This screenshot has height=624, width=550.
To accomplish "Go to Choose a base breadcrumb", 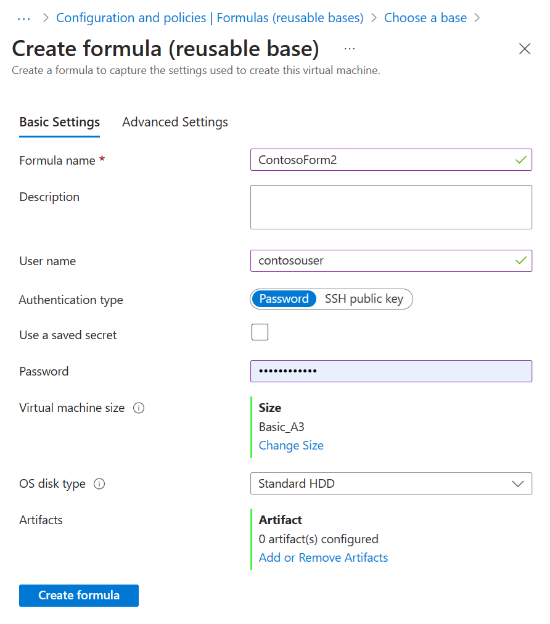I will (x=425, y=18).
